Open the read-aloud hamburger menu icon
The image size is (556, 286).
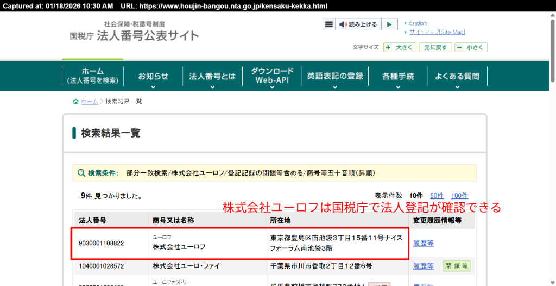point(329,24)
